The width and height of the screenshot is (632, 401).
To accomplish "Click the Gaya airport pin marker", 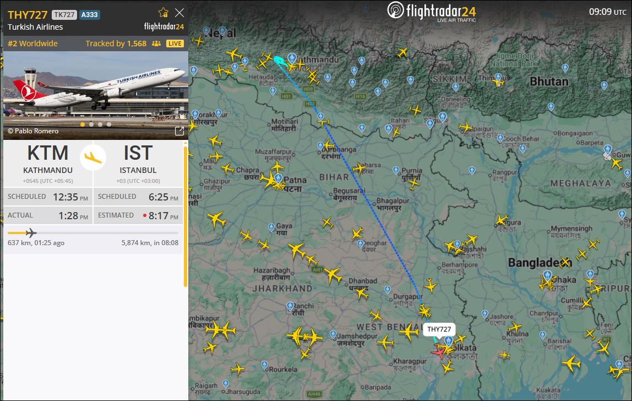I will point(271,227).
